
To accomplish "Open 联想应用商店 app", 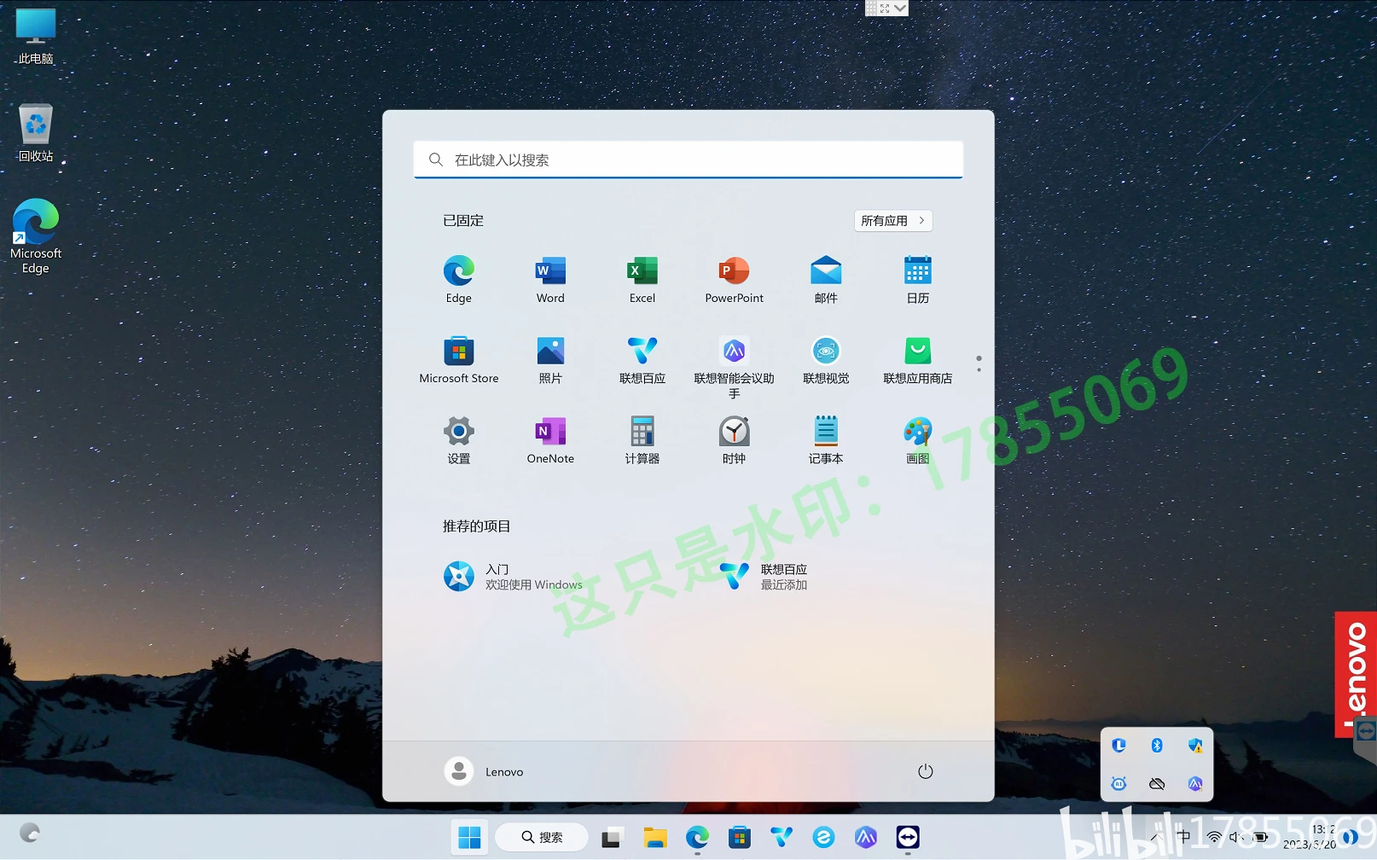I will tap(918, 360).
